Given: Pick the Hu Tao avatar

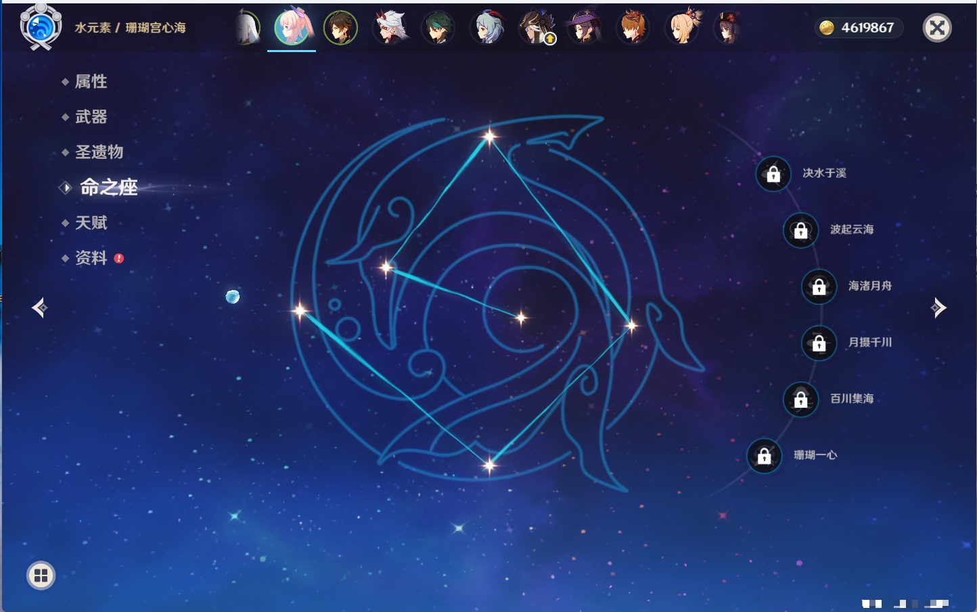Looking at the screenshot, I should 729,28.
